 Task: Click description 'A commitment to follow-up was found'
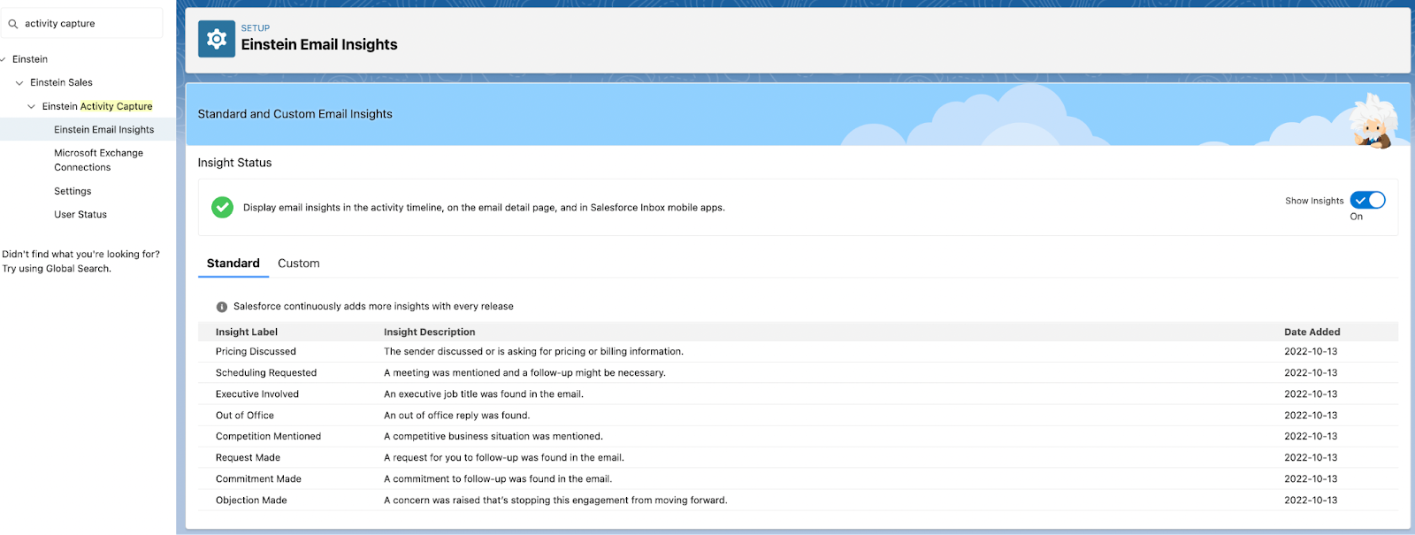[498, 479]
